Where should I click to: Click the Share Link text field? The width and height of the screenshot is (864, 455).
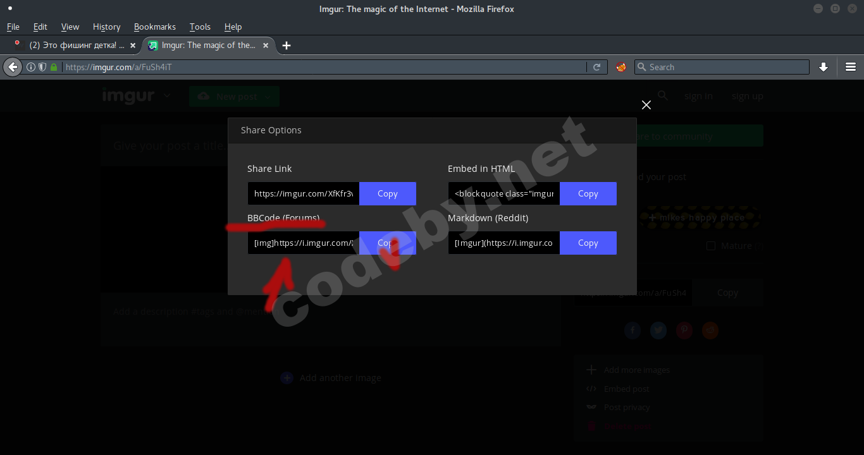(304, 193)
